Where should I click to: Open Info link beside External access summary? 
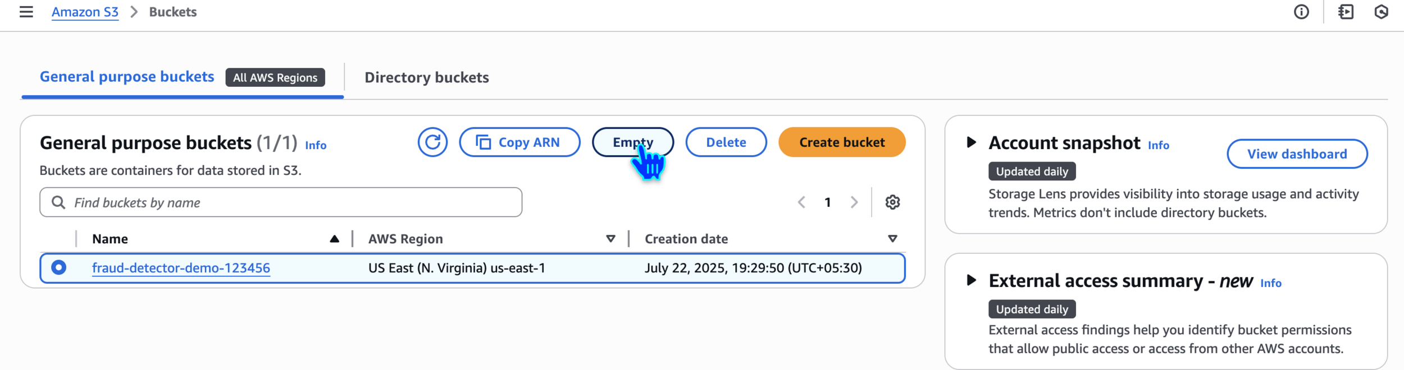click(x=1271, y=283)
